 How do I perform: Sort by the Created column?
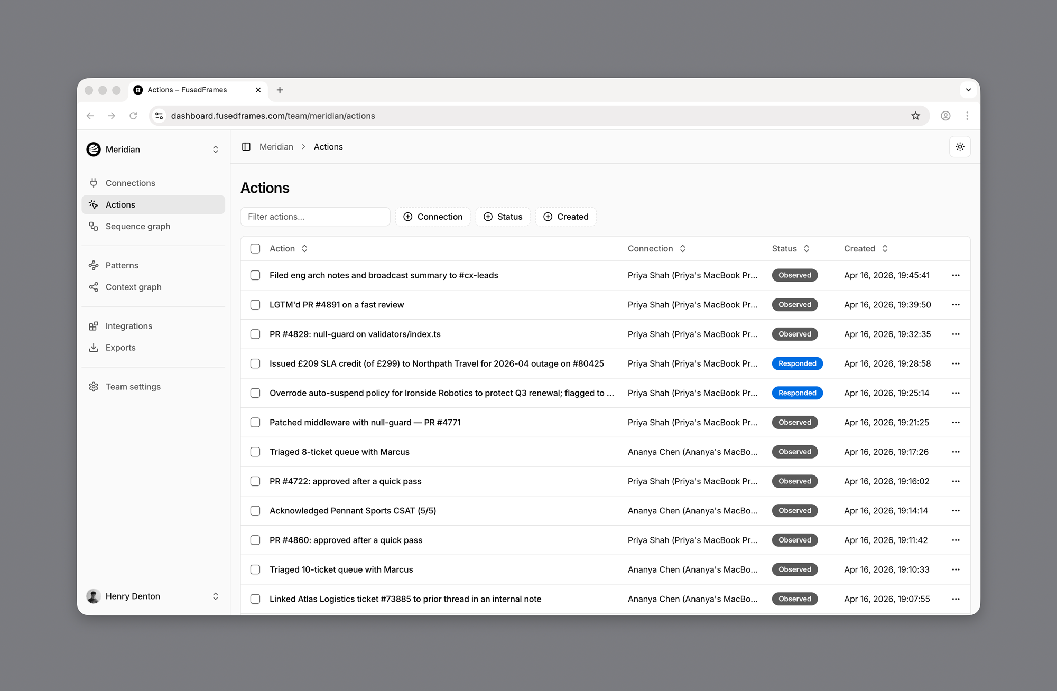pyautogui.click(x=866, y=249)
